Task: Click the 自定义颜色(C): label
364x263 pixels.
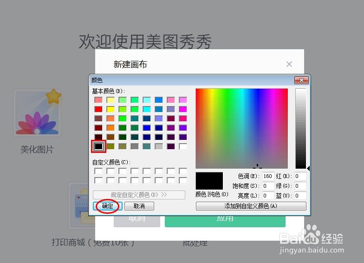Action: click(111, 162)
